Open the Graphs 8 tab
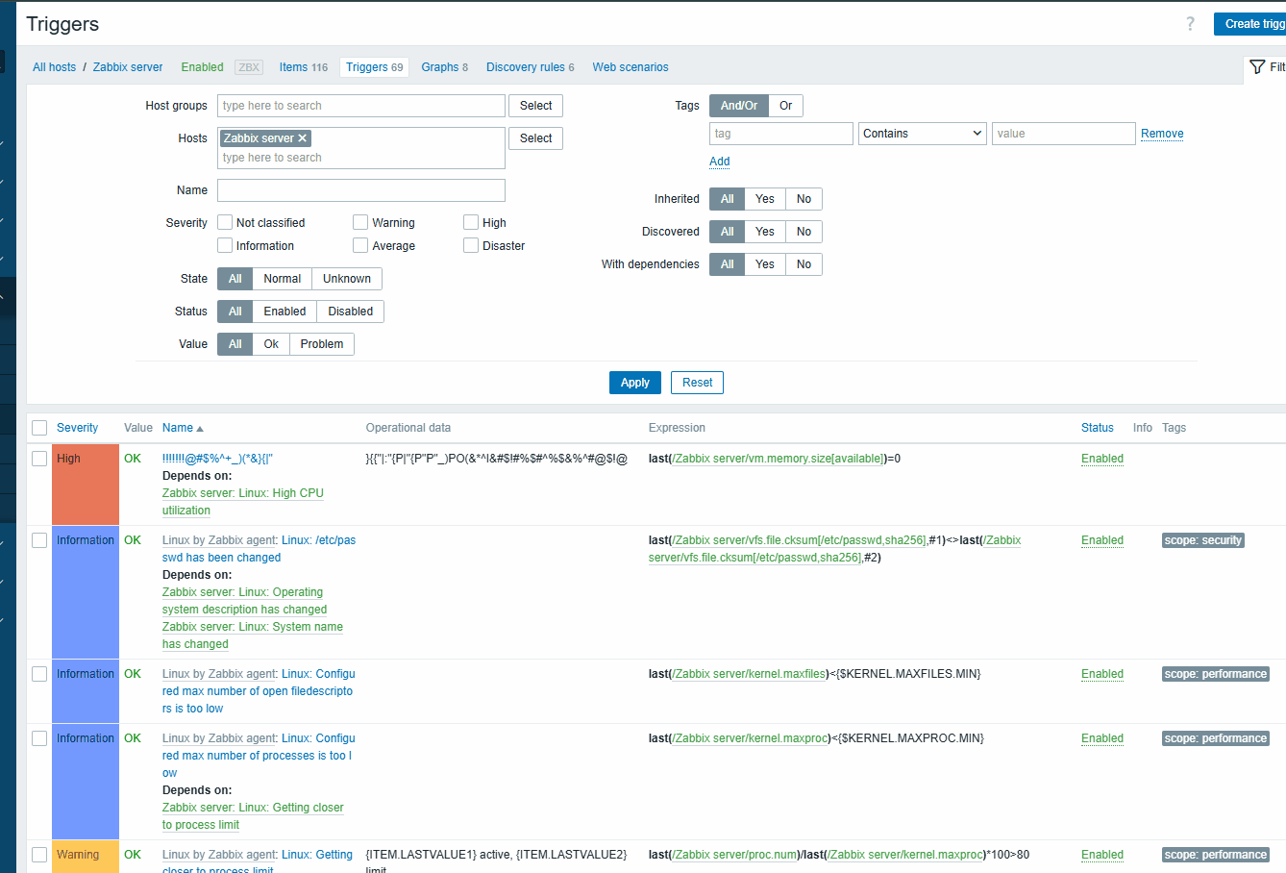Viewport: 1286px width, 873px height. pyautogui.click(x=445, y=67)
